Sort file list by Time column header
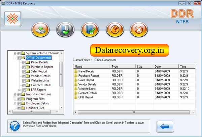This screenshot has height=137, width=202. tap(187, 66)
